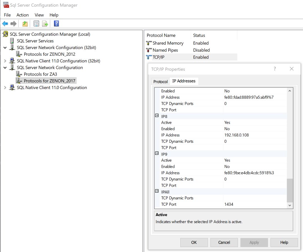Click the property grid scrollbar thumb
Screen dimensions: 303x252
pyautogui.click(x=290, y=190)
